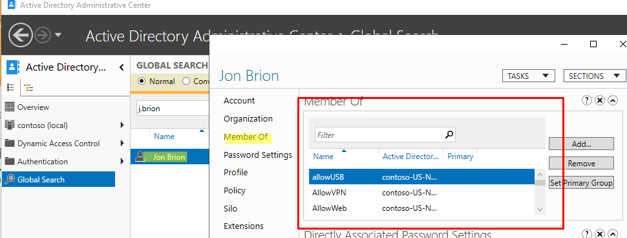
Task: Sort by Primary column header
Action: (x=460, y=157)
